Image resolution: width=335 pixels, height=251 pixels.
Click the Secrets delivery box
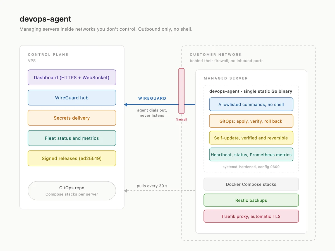[x=72, y=118]
